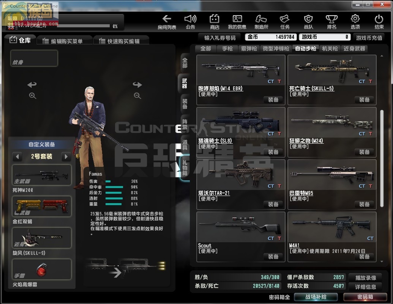Equip the 死亡骑士(SKULL-5) rifle
Screen dimensions: 393x304
coord(364,100)
